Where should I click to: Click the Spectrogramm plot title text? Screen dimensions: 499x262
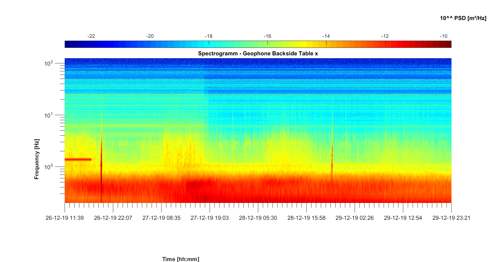[258, 53]
